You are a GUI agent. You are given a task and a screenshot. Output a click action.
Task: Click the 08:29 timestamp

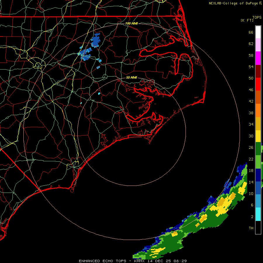(180, 261)
